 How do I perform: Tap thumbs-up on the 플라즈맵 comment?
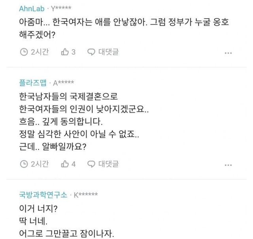click(65, 164)
